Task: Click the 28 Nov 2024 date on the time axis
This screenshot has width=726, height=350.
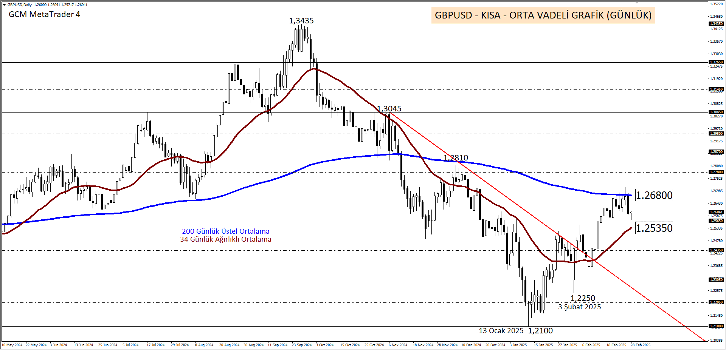Action: [x=447, y=345]
